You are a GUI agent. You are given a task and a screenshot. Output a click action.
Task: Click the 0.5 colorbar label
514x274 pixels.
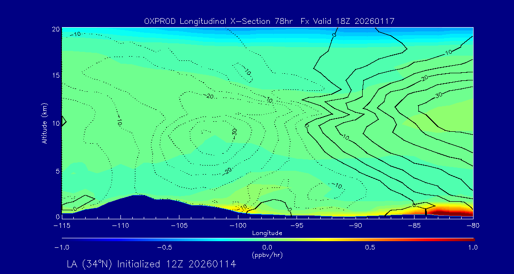coord(370,247)
